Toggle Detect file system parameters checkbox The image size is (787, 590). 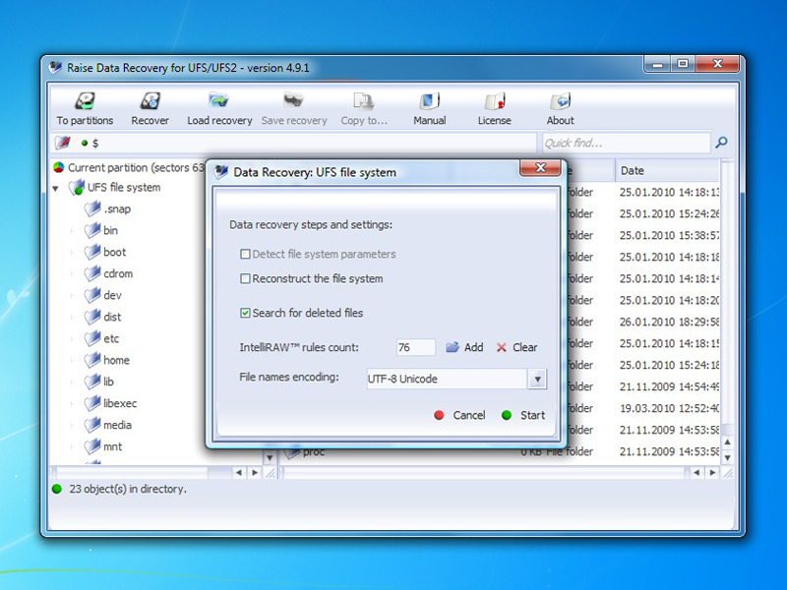point(245,254)
